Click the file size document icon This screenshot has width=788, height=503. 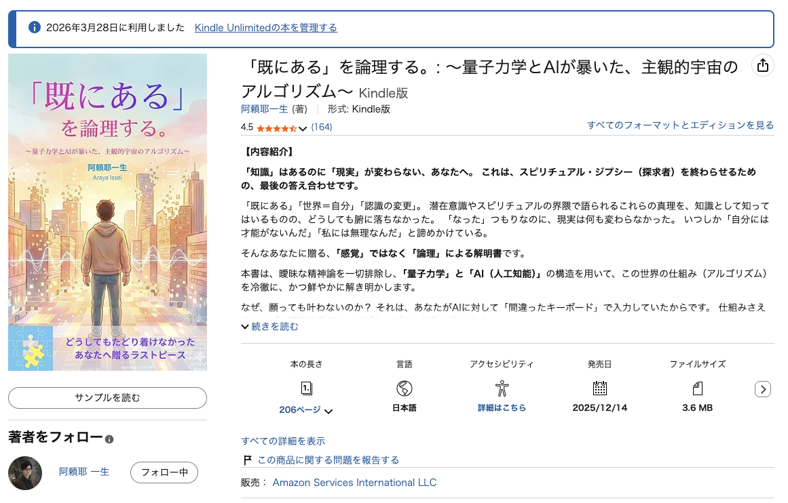click(698, 388)
